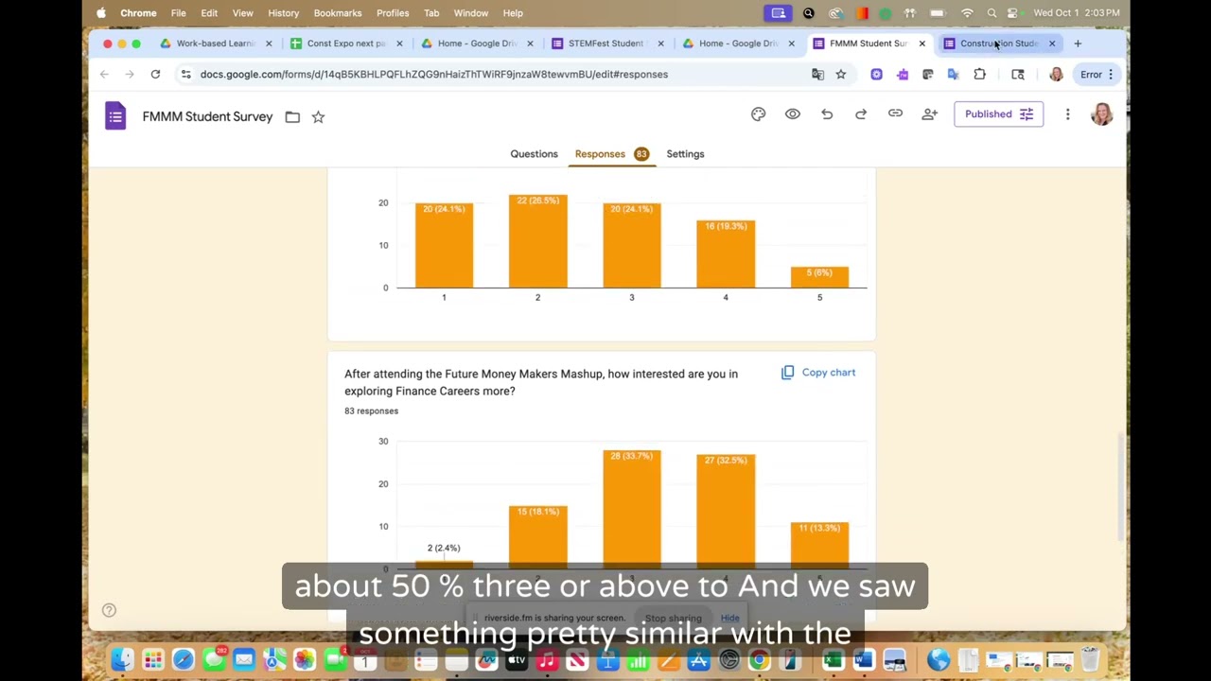Screen dimensions: 1211x681
Task: Add collaborators icon
Action: (929, 114)
